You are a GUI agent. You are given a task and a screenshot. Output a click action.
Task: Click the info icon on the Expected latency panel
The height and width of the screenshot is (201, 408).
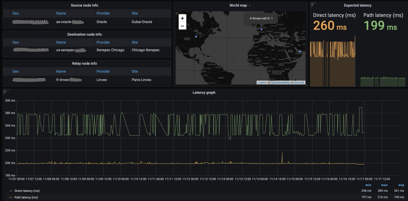pyautogui.click(x=312, y=5)
